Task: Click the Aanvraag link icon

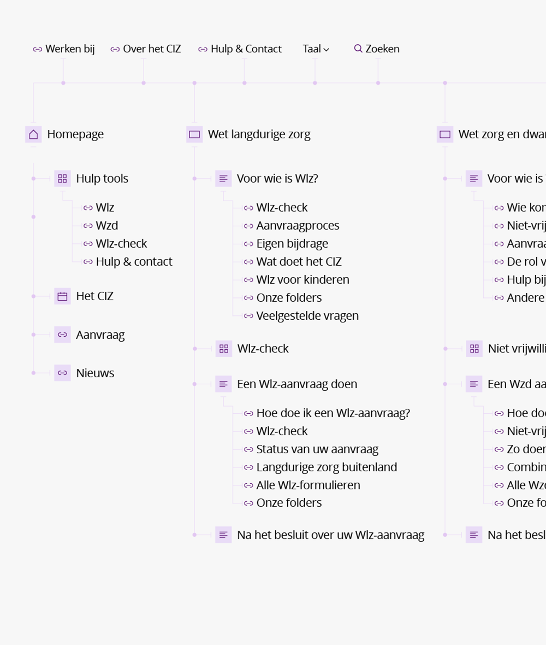Action: click(x=62, y=335)
